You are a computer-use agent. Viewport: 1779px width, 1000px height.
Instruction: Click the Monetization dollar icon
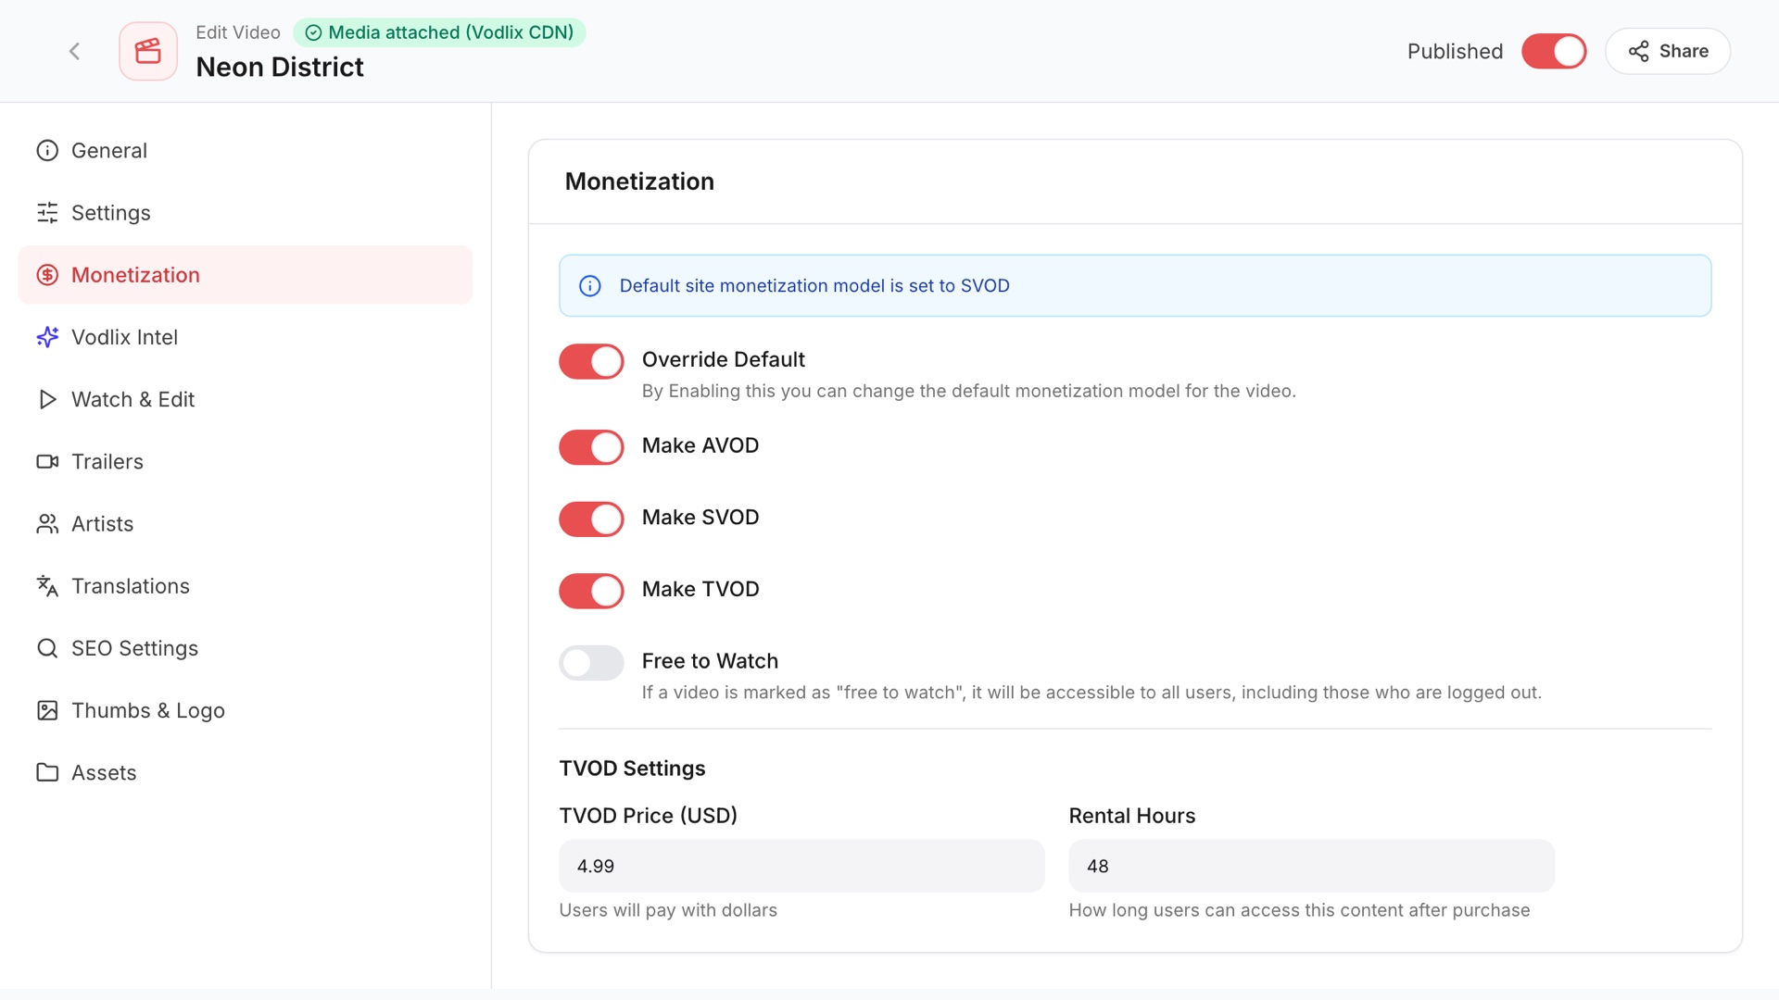click(47, 275)
